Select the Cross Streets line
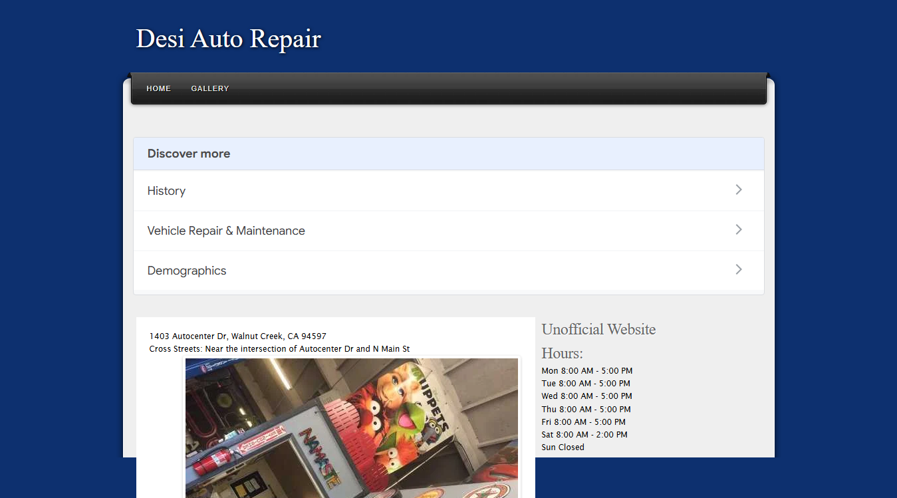 (279, 349)
